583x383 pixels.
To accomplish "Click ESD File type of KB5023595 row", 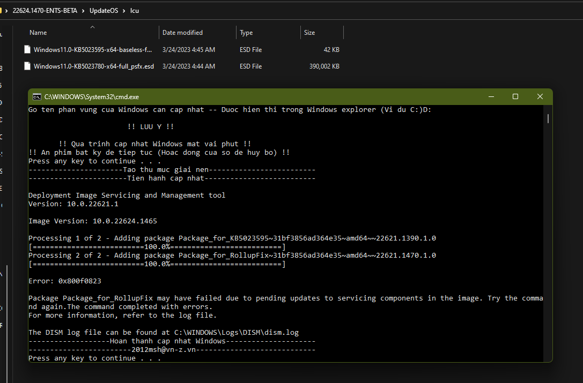I will (250, 49).
